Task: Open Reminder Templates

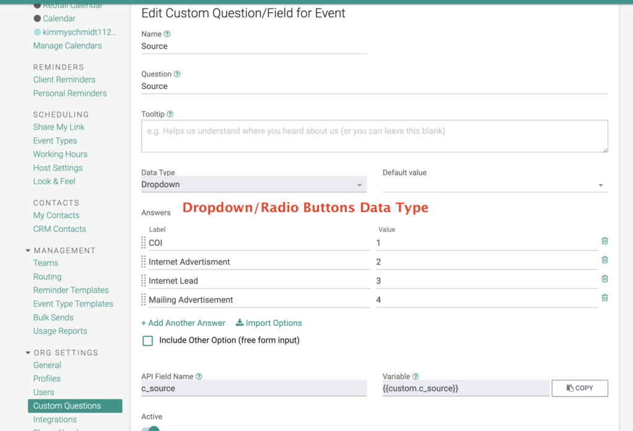Action: 70,290
